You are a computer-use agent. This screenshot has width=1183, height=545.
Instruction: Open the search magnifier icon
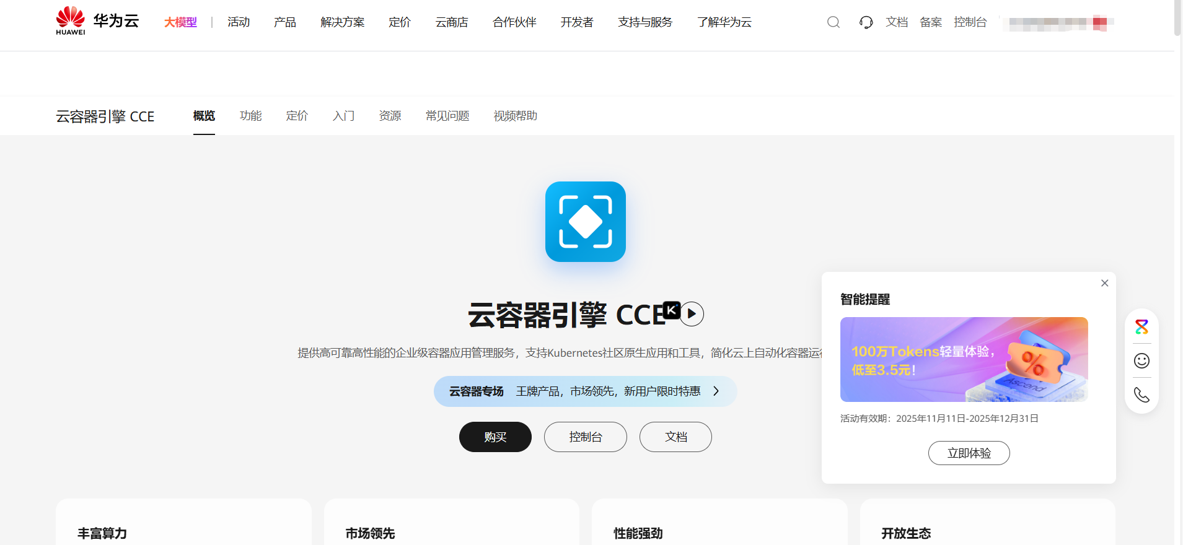click(833, 22)
